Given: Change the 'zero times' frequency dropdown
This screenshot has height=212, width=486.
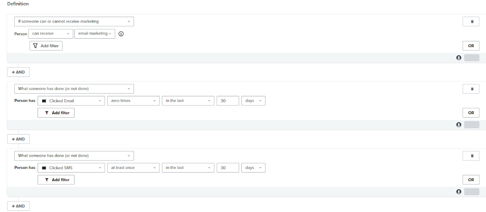Looking at the screenshot, I should tap(133, 101).
